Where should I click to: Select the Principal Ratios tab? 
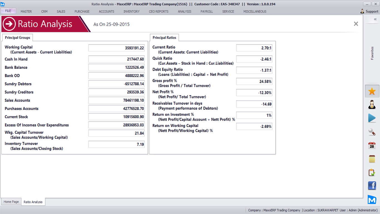(x=164, y=38)
